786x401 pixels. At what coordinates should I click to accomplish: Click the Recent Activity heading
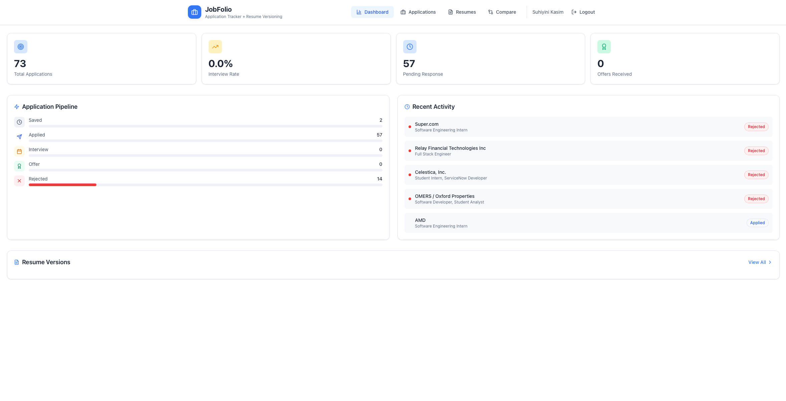(433, 107)
